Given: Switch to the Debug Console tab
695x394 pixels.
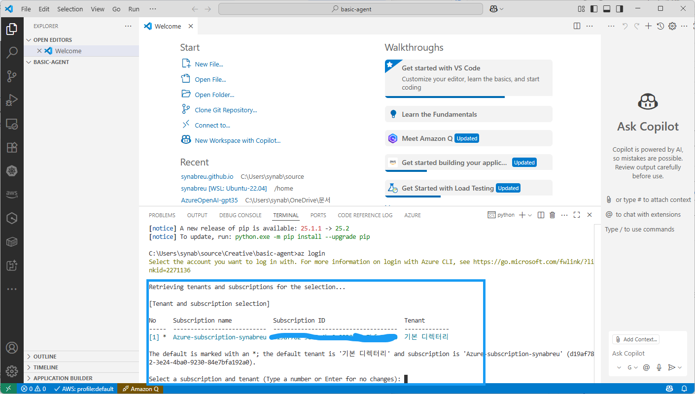Looking at the screenshot, I should (x=241, y=215).
